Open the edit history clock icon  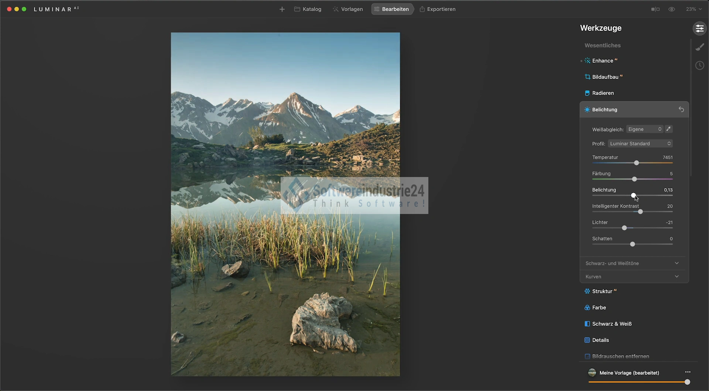coord(699,66)
